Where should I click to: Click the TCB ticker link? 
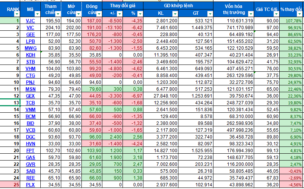(x=30, y=103)
